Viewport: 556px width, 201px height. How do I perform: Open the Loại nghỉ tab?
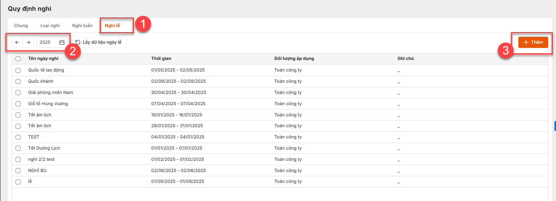coord(50,26)
